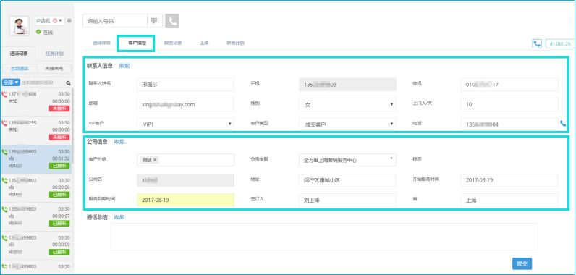Click missed-call icon on 1371…600 row
The image size is (576, 275).
pyautogui.click(x=4, y=94)
